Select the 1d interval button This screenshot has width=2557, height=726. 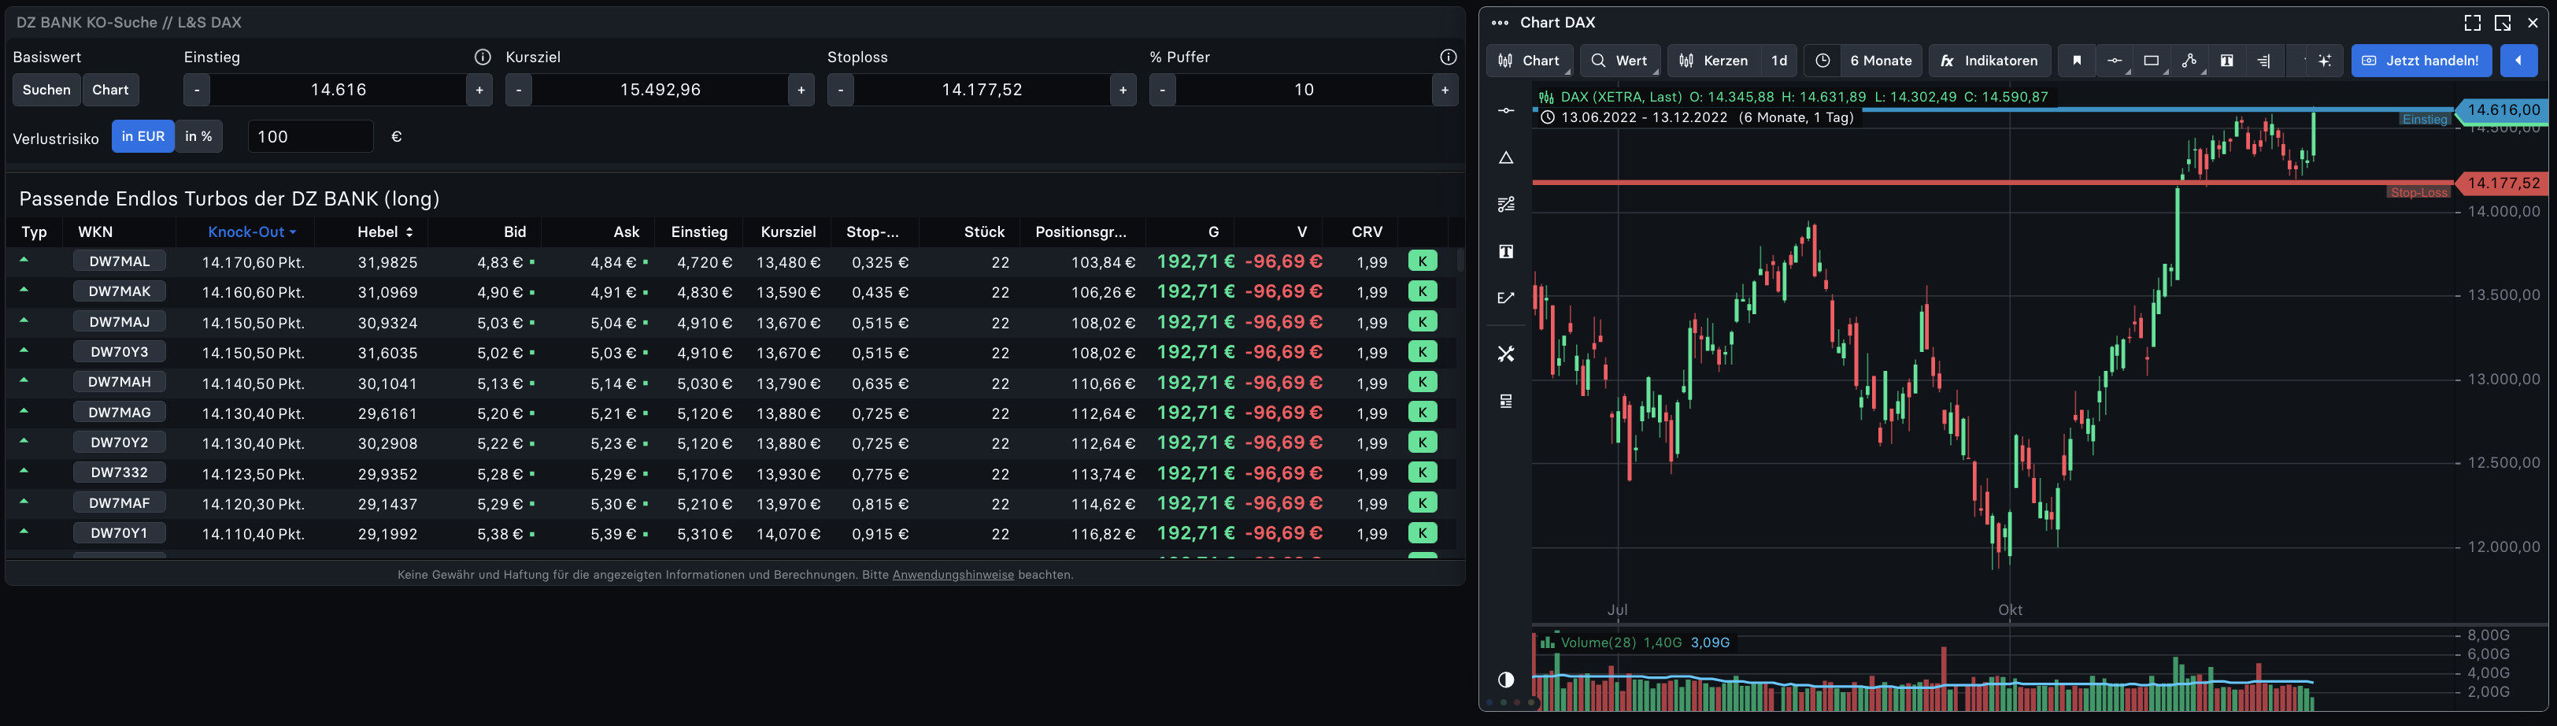[1778, 61]
